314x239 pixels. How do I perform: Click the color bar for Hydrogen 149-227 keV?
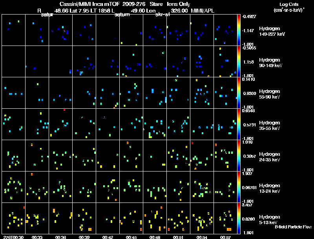point(239,30)
